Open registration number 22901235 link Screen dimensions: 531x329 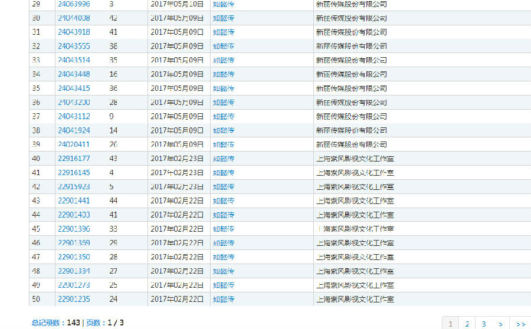74,299
